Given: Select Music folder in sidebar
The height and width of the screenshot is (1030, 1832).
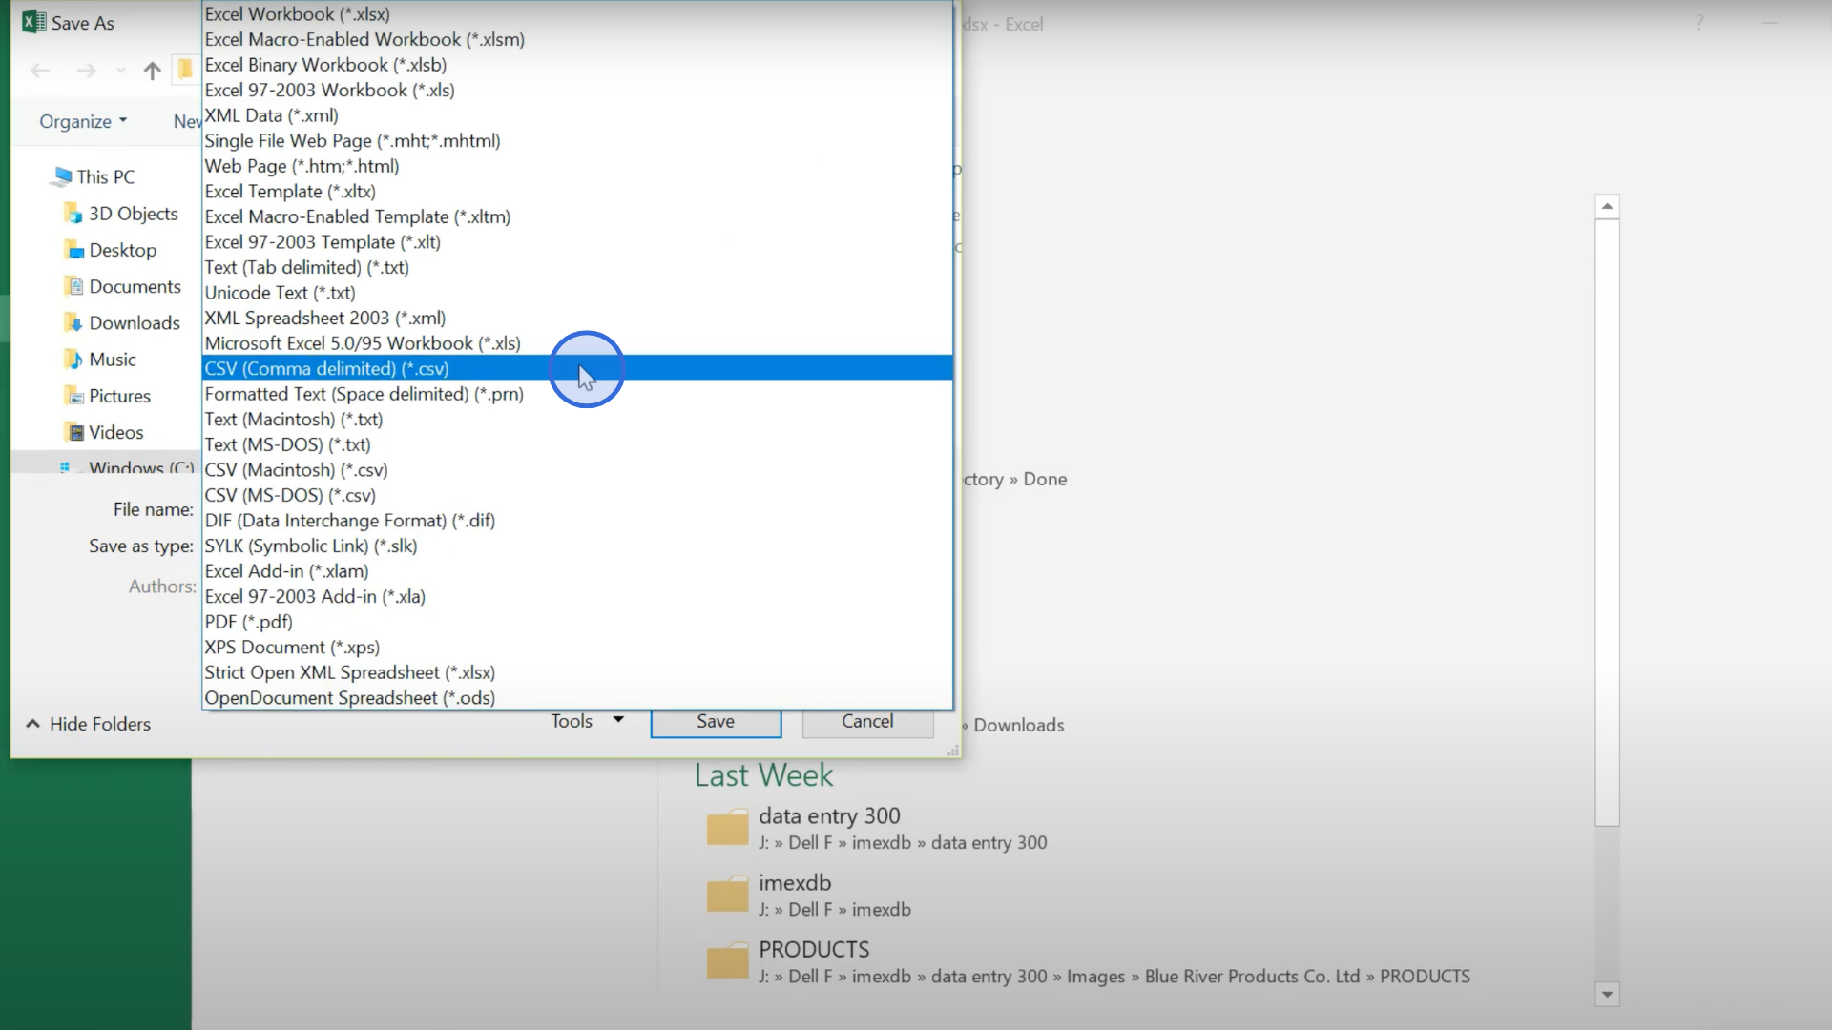Looking at the screenshot, I should [x=113, y=360].
